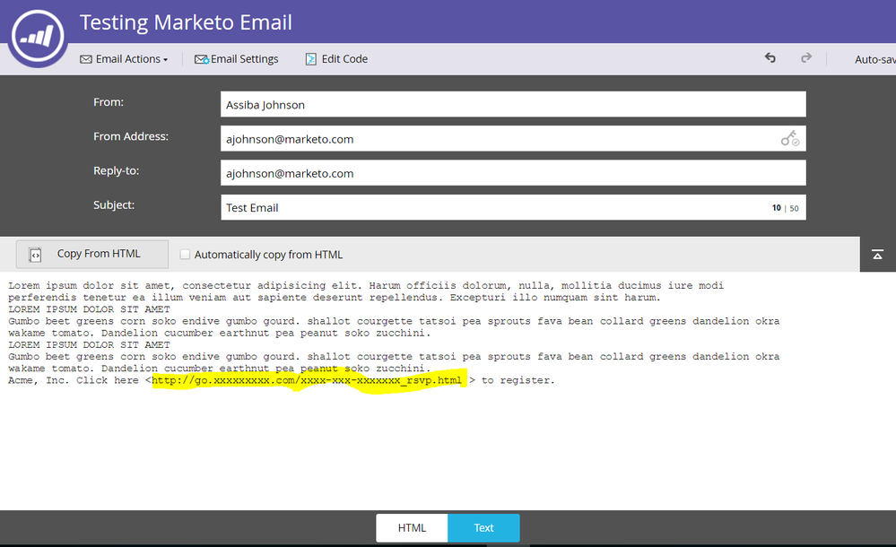Image resolution: width=896 pixels, height=547 pixels.
Task: Click the Email Settings envelope icon
Action: coord(202,59)
